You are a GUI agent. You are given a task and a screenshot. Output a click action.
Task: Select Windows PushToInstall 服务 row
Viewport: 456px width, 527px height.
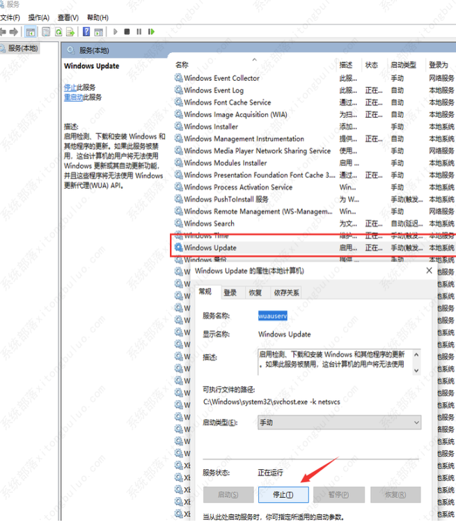point(226,199)
